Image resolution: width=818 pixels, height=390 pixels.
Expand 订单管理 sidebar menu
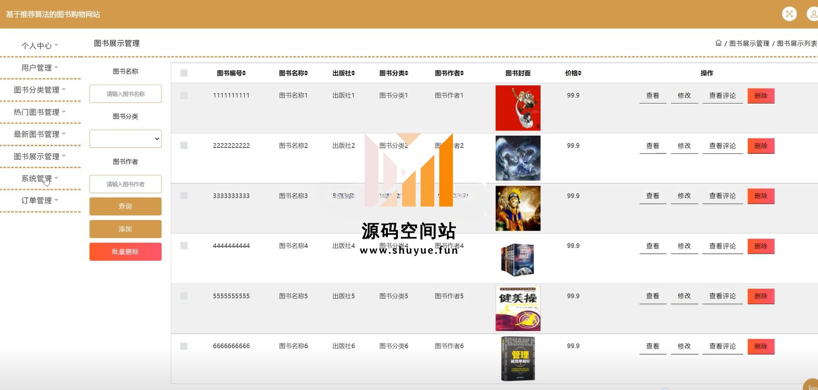pyautogui.click(x=40, y=200)
